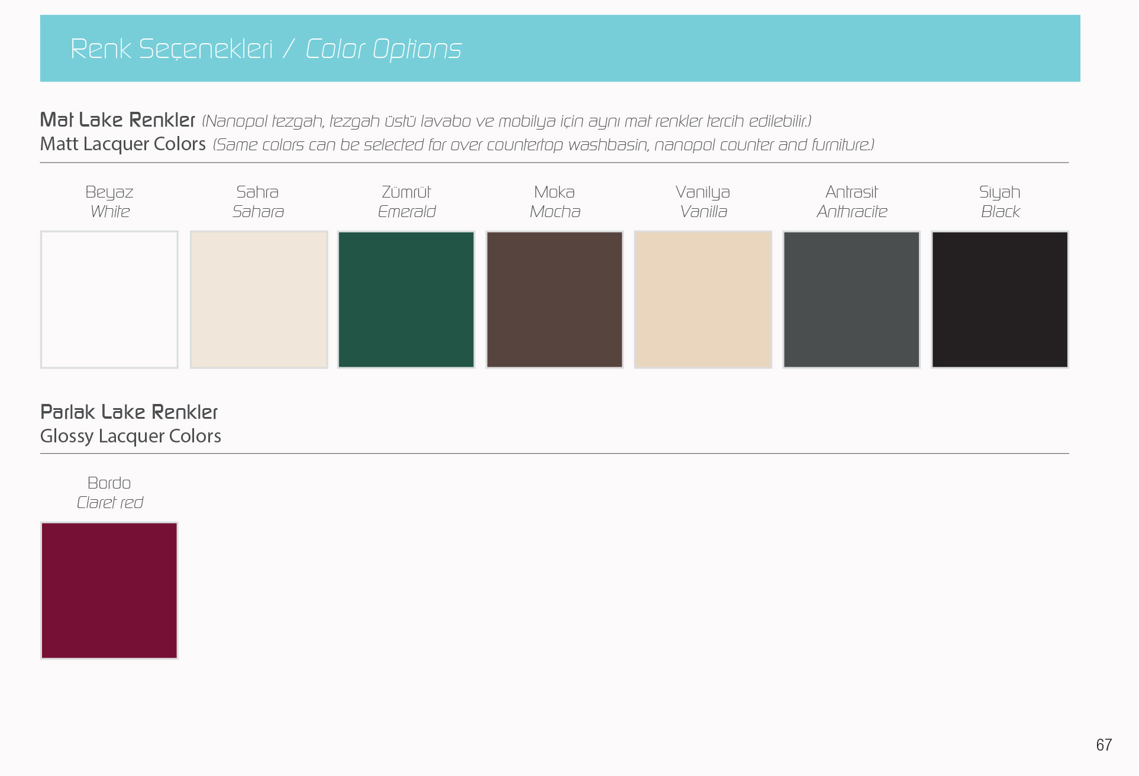
Task: Click the 'Renk Seçenekleri' header text
Action: point(172,49)
